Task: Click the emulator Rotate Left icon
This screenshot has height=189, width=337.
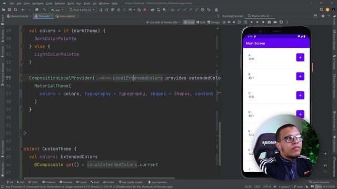Action: point(239,22)
